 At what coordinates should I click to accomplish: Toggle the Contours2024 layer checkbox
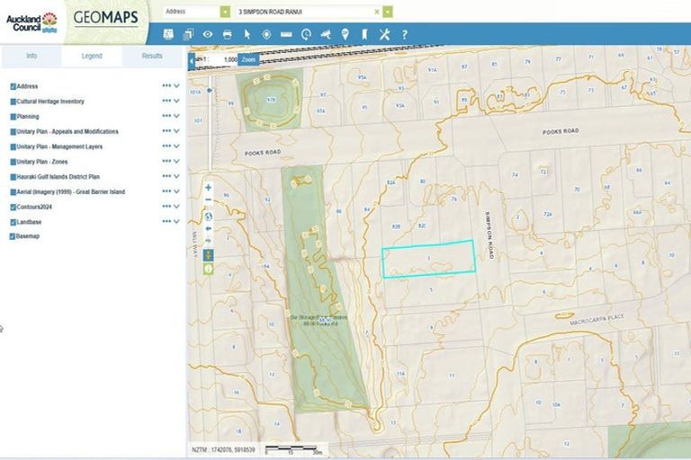(x=13, y=207)
